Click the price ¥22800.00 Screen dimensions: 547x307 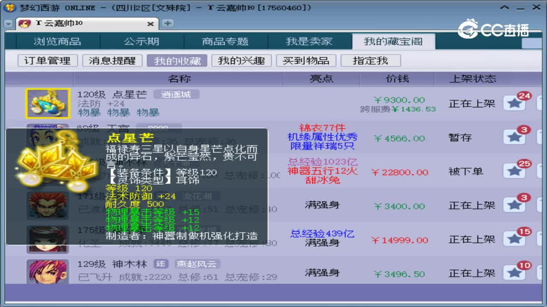(x=400, y=172)
